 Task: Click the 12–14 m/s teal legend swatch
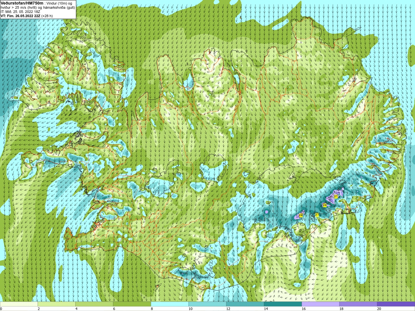click(245, 304)
